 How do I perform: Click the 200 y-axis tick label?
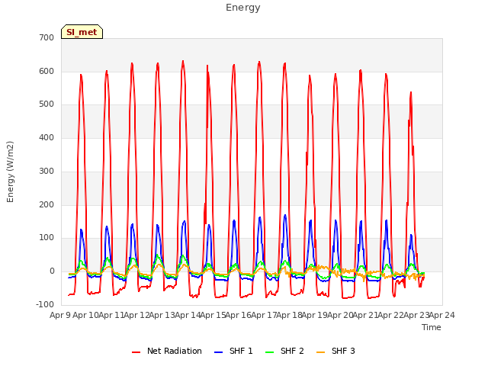47,205
